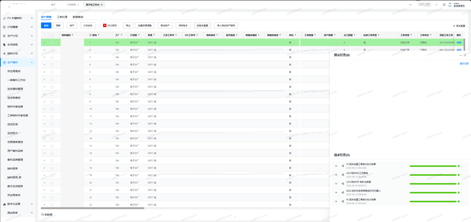Check the checkbox for row 10
The image size is (471, 222).
pyautogui.click(x=52, y=109)
